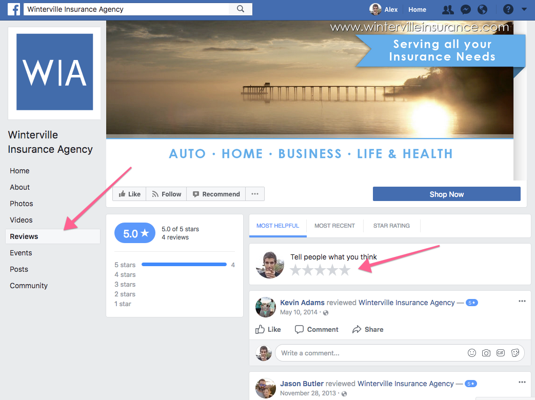
Task: Open the Events section in the sidebar
Action: 21,253
